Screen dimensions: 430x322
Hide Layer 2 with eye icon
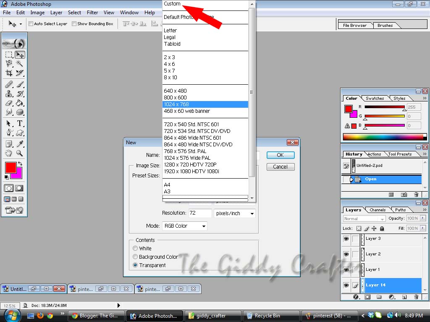pos(346,254)
